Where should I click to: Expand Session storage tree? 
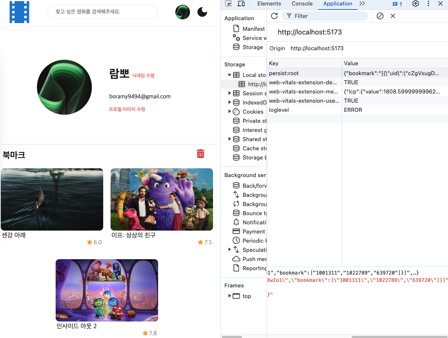click(229, 93)
